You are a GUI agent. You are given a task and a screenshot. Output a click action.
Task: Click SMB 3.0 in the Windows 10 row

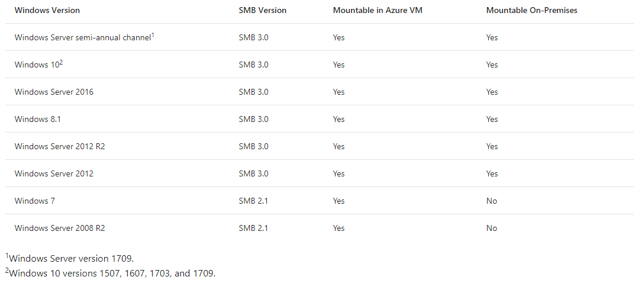click(x=253, y=65)
